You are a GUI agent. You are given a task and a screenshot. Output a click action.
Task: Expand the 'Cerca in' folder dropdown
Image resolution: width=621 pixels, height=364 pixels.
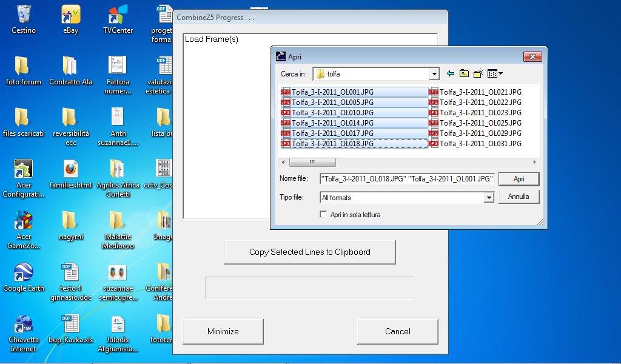(x=434, y=74)
